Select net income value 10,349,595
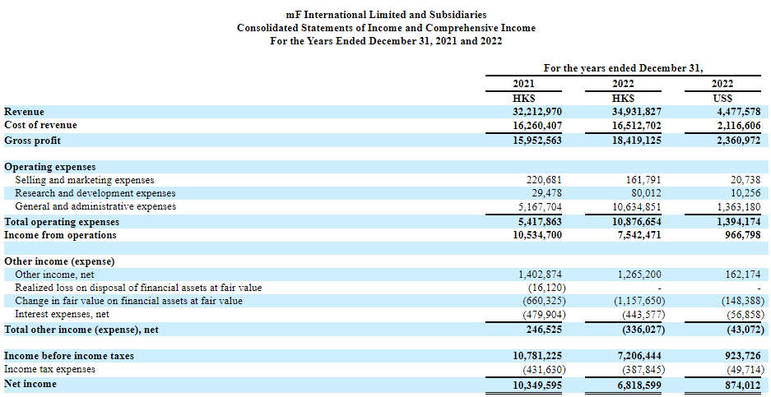The image size is (771, 397). click(x=536, y=385)
